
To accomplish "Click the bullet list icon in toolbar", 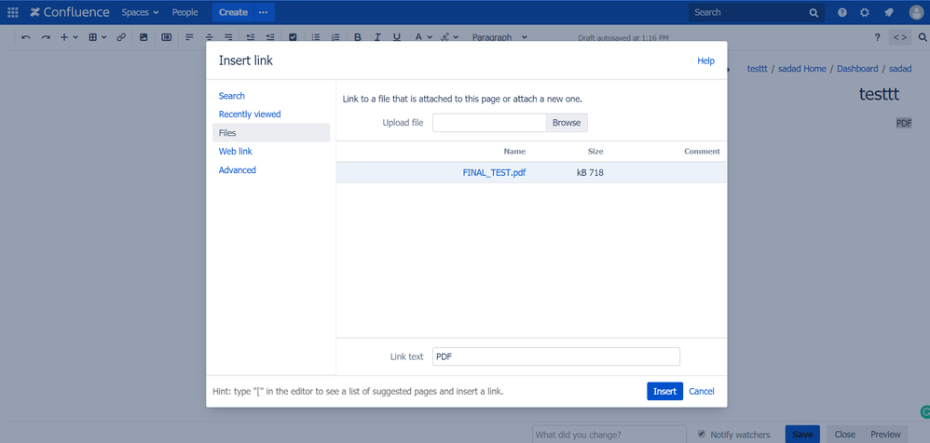I will [316, 37].
